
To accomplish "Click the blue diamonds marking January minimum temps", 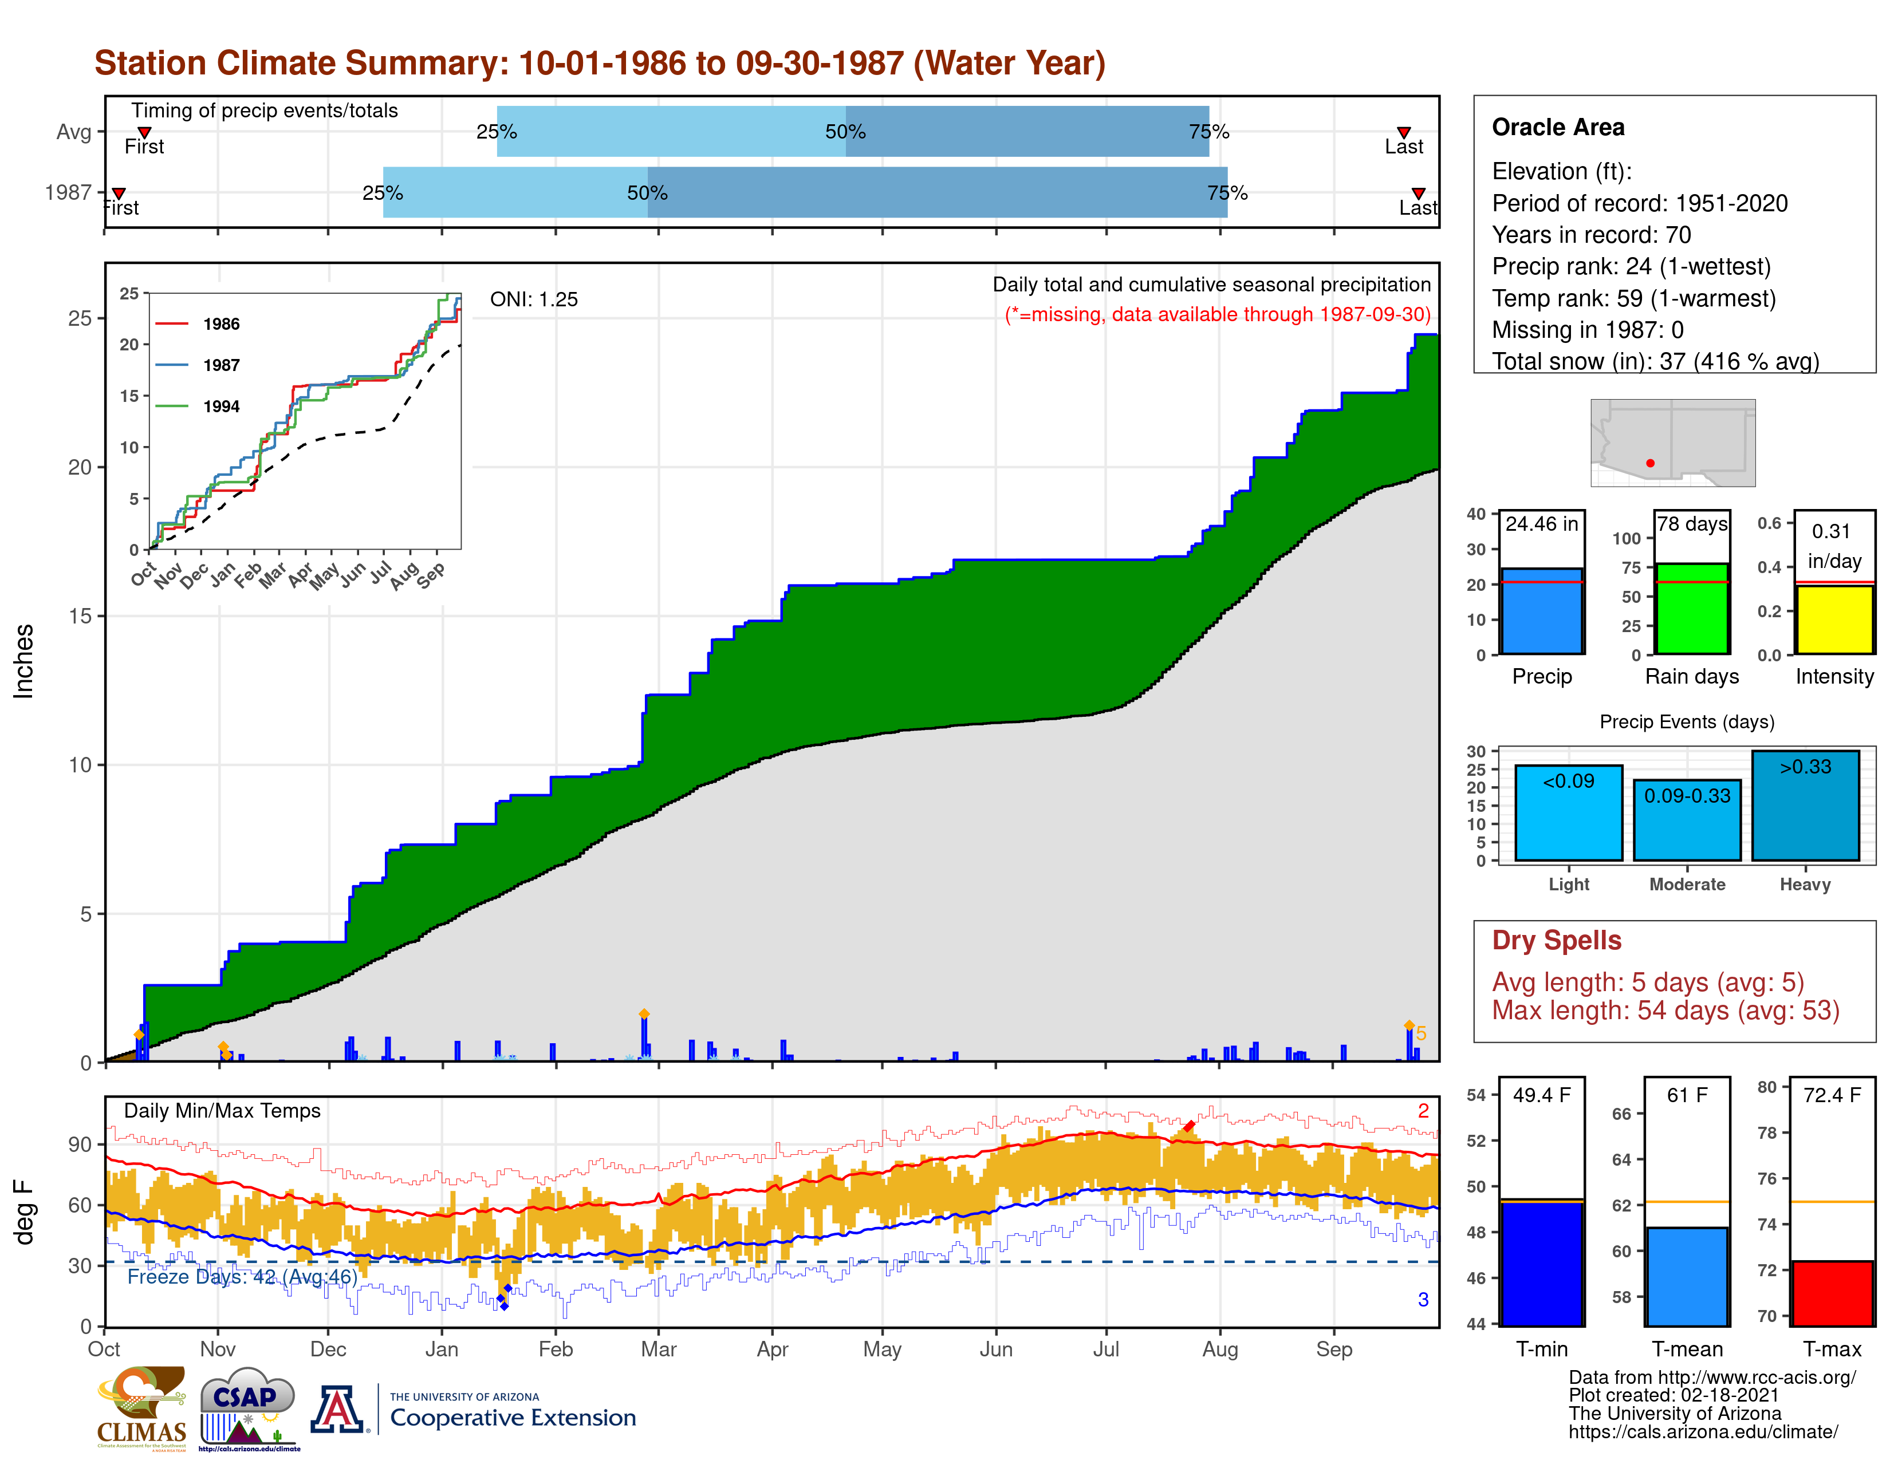I will (x=503, y=1297).
